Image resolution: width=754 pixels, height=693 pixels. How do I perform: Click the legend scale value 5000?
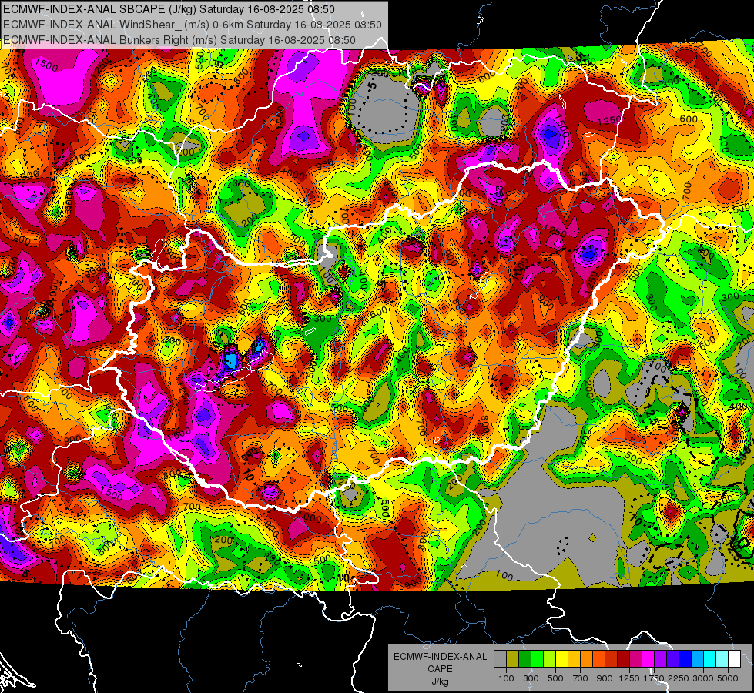(728, 678)
